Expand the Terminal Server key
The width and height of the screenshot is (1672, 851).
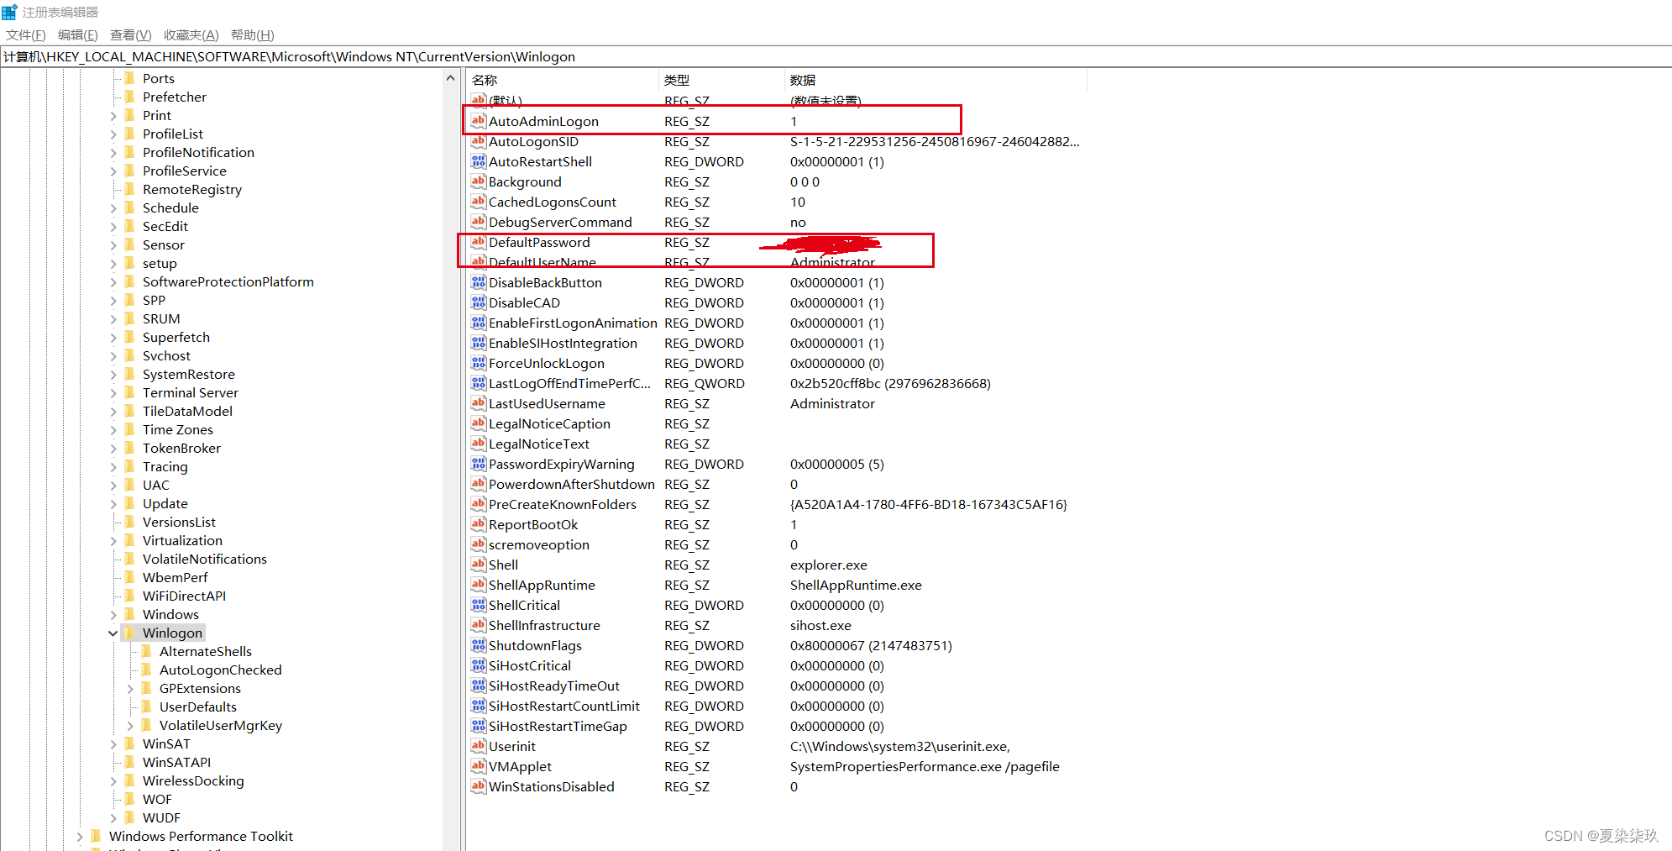[x=113, y=392]
